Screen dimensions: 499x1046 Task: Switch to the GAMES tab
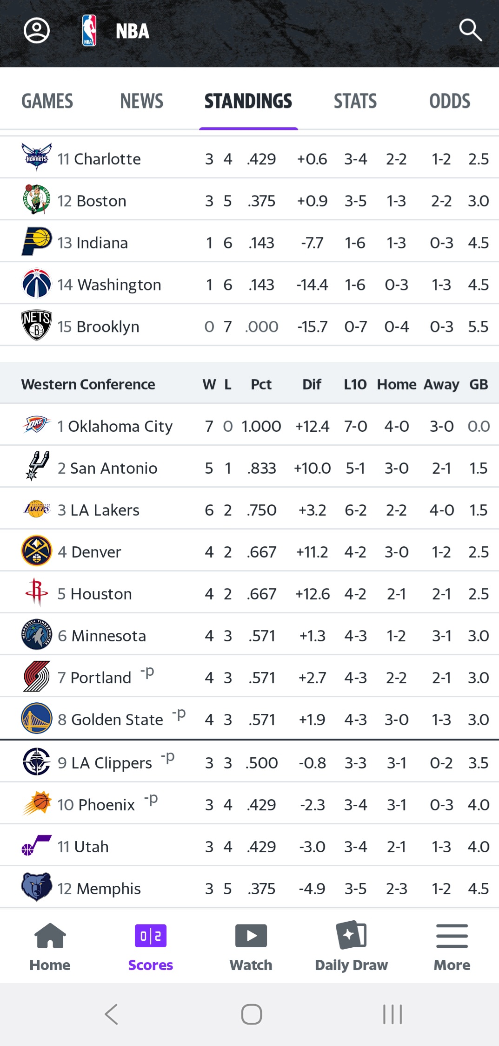[47, 101]
